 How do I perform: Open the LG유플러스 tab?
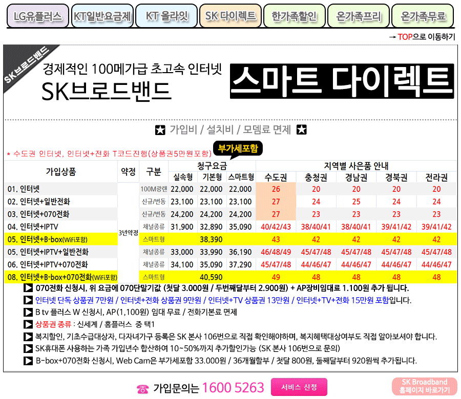click(37, 16)
